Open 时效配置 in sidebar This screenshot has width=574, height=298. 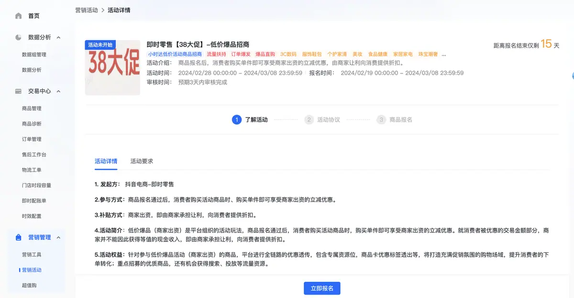32,216
